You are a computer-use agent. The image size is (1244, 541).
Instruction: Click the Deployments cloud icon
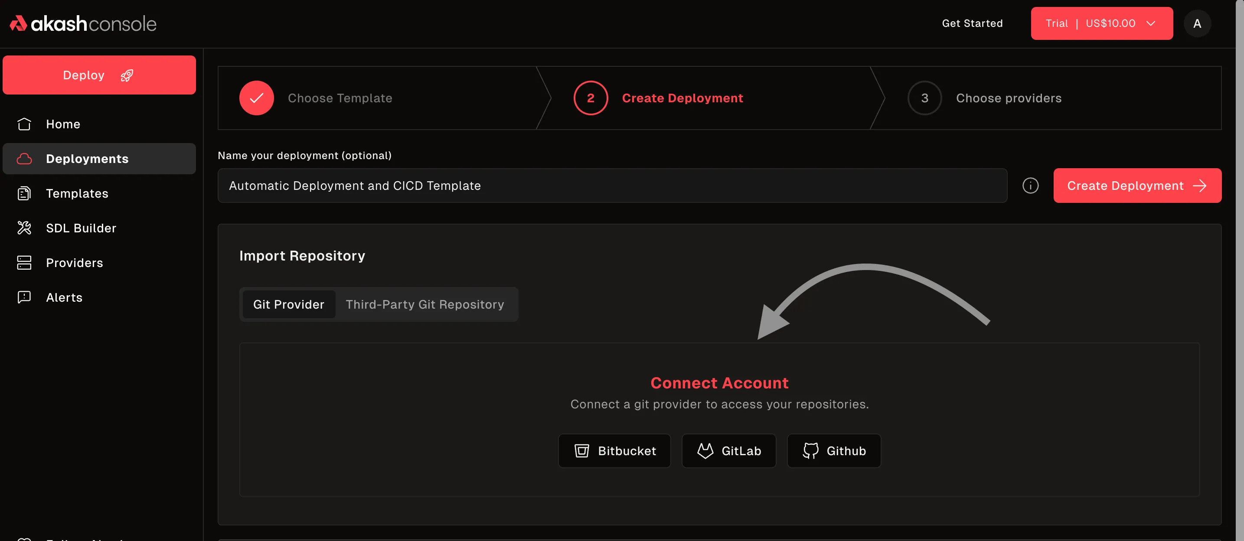click(24, 159)
